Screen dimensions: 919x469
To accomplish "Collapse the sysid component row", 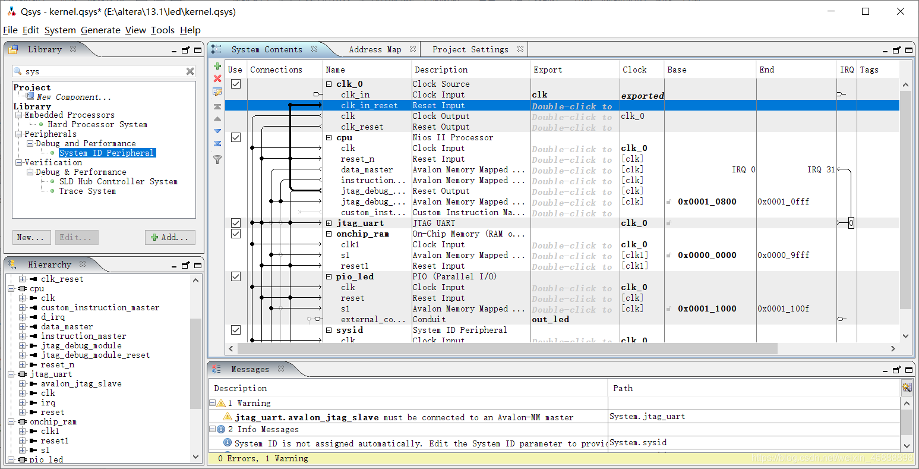I will pyautogui.click(x=329, y=330).
